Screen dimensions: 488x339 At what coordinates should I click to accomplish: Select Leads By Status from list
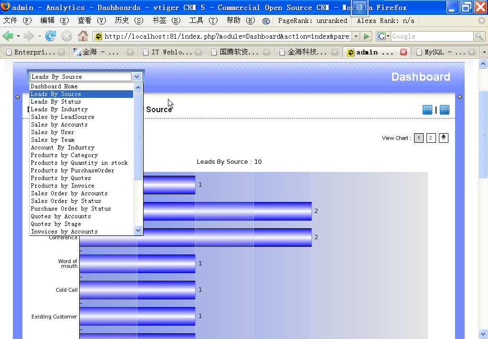tap(56, 102)
